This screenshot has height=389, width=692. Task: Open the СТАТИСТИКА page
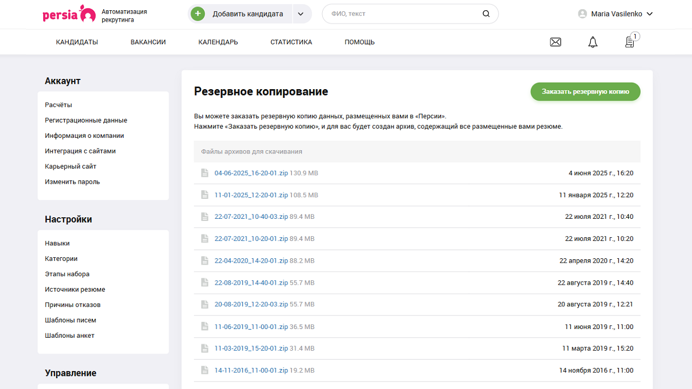tap(290, 42)
